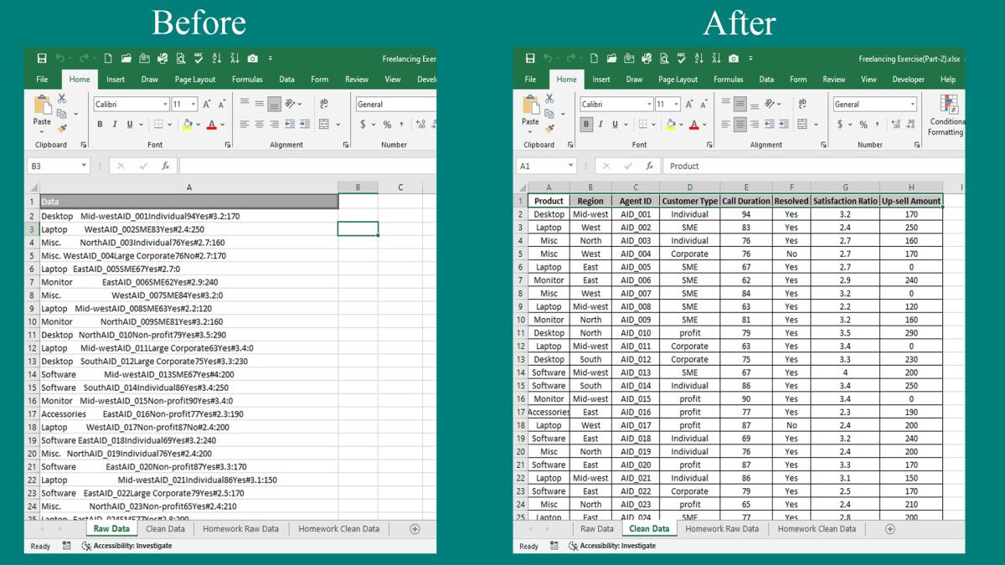Add a new sheet in the Before window
Image resolution: width=1005 pixels, height=565 pixels.
coord(415,529)
